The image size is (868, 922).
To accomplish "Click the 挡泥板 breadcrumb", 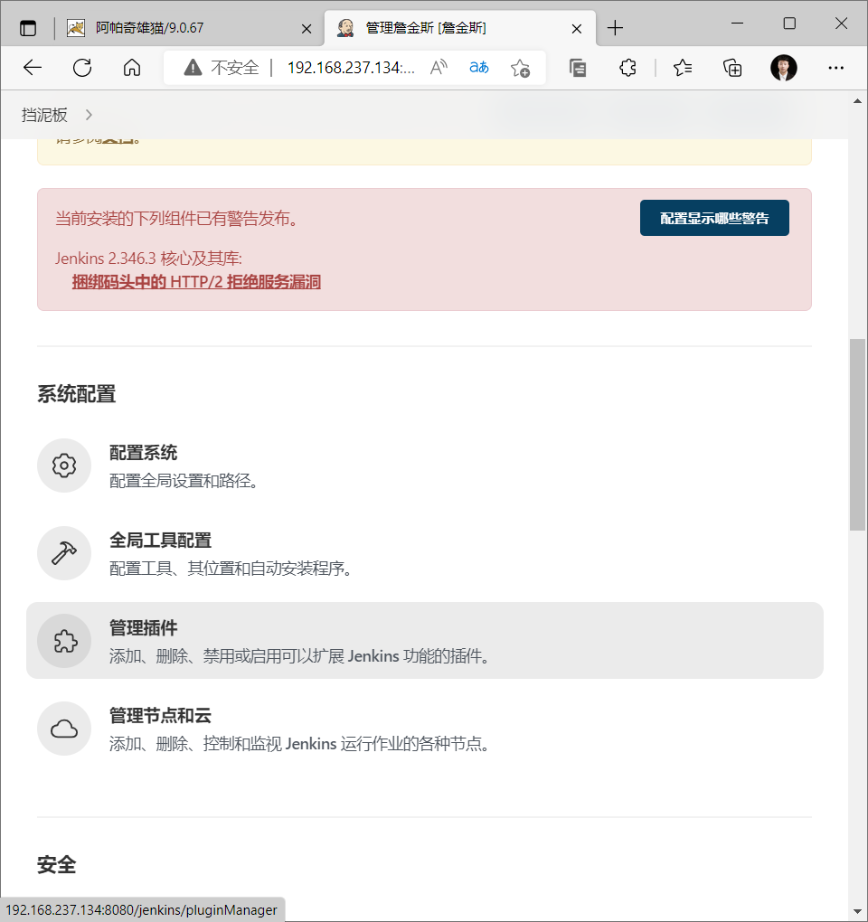I will pyautogui.click(x=44, y=115).
